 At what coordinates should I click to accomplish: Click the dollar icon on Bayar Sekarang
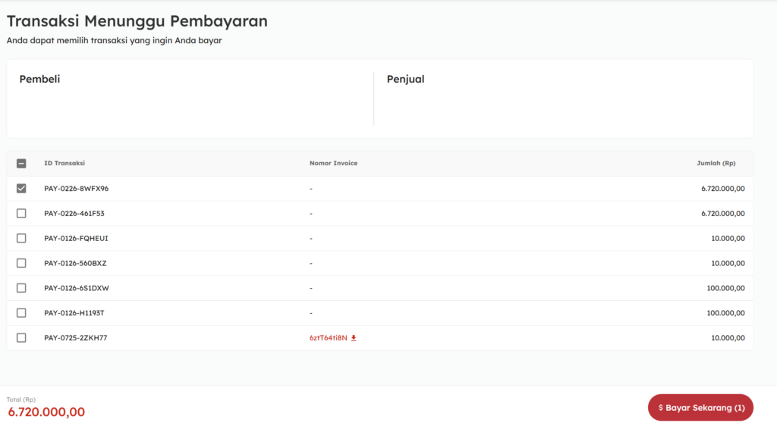661,408
